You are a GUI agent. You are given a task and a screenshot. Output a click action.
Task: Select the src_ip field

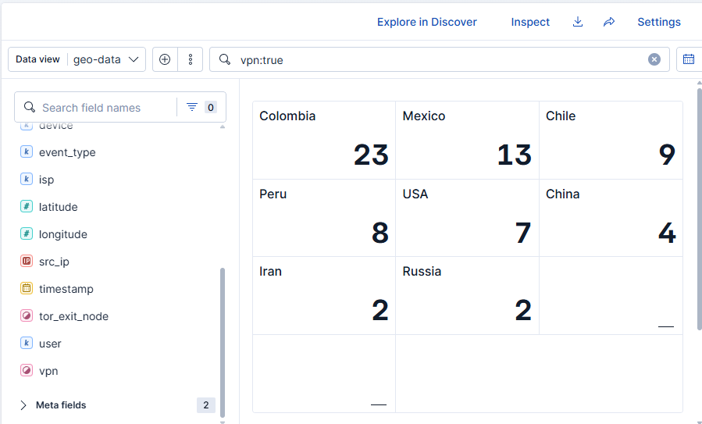54,262
